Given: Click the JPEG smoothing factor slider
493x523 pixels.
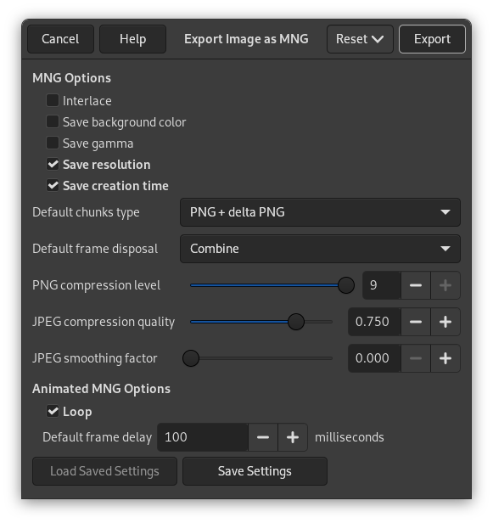Looking at the screenshot, I should (x=258, y=358).
